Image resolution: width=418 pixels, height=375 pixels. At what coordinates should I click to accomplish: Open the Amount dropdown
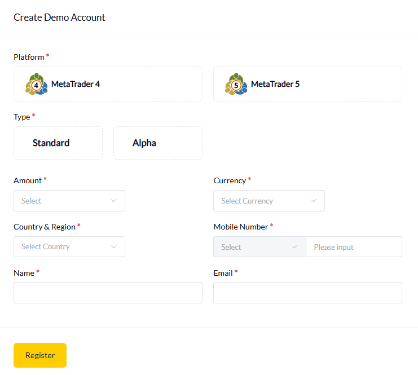[x=69, y=201]
